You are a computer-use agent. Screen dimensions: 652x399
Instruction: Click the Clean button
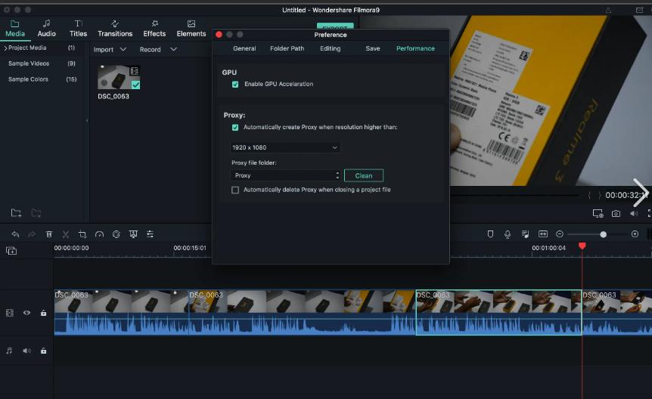(364, 175)
